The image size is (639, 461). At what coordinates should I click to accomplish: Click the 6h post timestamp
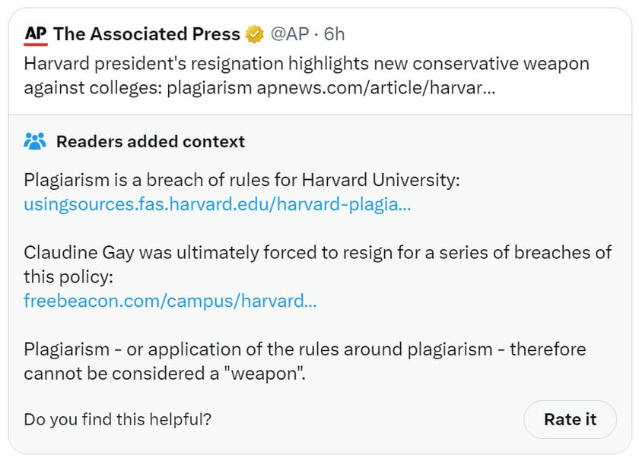click(x=334, y=34)
